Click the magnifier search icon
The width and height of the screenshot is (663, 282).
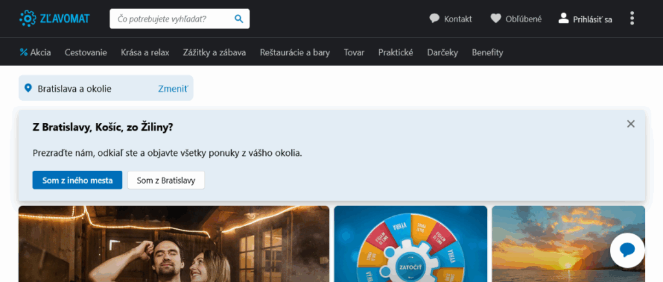coord(239,19)
